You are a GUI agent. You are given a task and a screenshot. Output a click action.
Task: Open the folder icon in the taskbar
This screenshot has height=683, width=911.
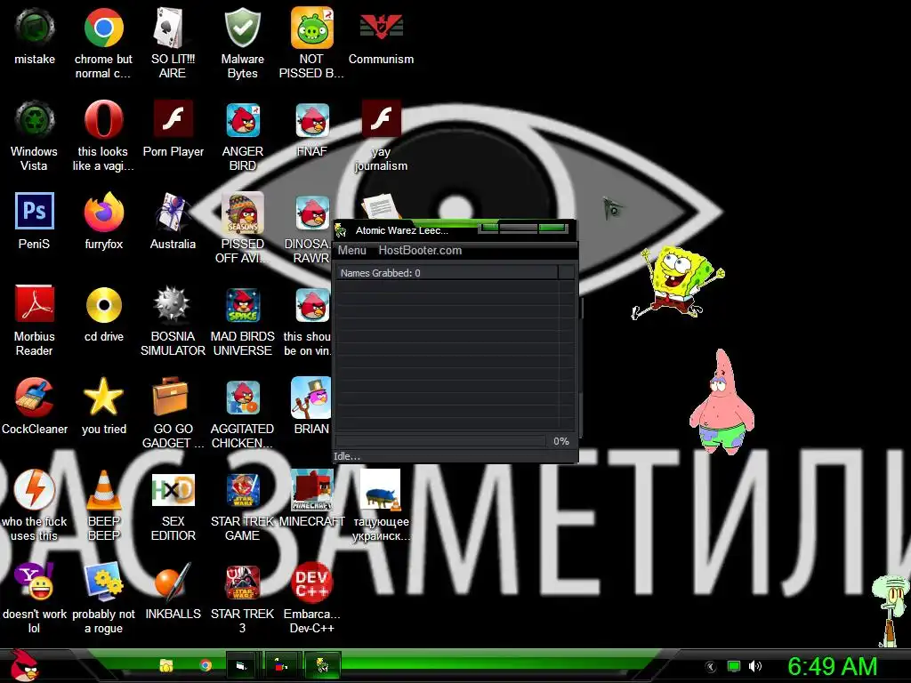[x=166, y=665]
